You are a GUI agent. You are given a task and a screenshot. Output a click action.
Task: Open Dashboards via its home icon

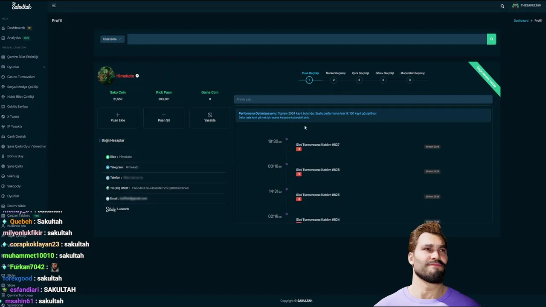click(x=3, y=28)
